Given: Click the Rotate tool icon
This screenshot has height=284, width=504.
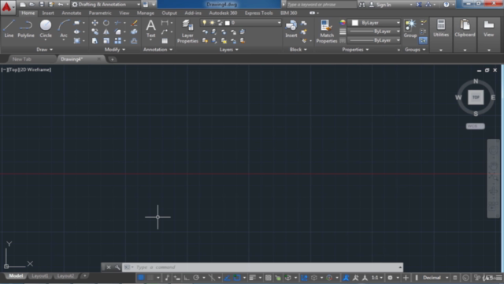Looking at the screenshot, I should [x=106, y=23].
